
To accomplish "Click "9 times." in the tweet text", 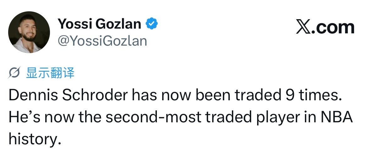I will coord(312,95).
